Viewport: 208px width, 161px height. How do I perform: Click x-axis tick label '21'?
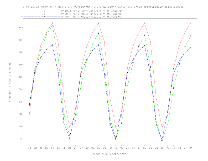pos(70,148)
